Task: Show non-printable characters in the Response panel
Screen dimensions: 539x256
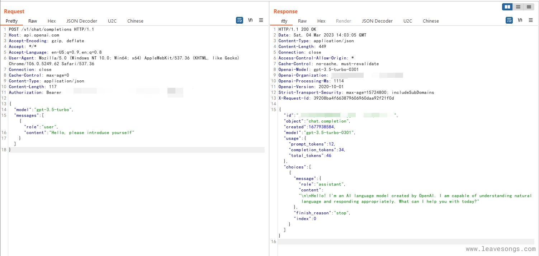Action: coord(520,20)
